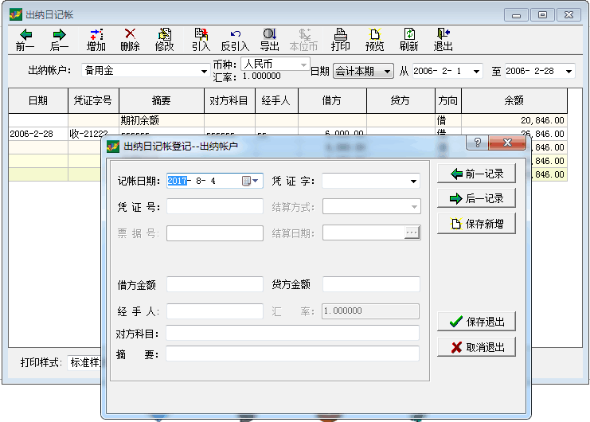The width and height of the screenshot is (590, 422).
Task: Click the 删除 delete icon
Action: [131, 34]
